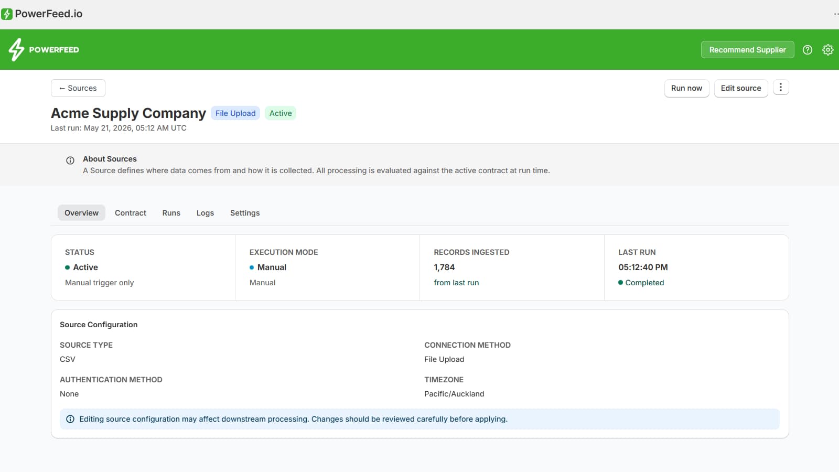Click the editing source configuration warning text
The height and width of the screenshot is (472, 839).
coord(293,419)
